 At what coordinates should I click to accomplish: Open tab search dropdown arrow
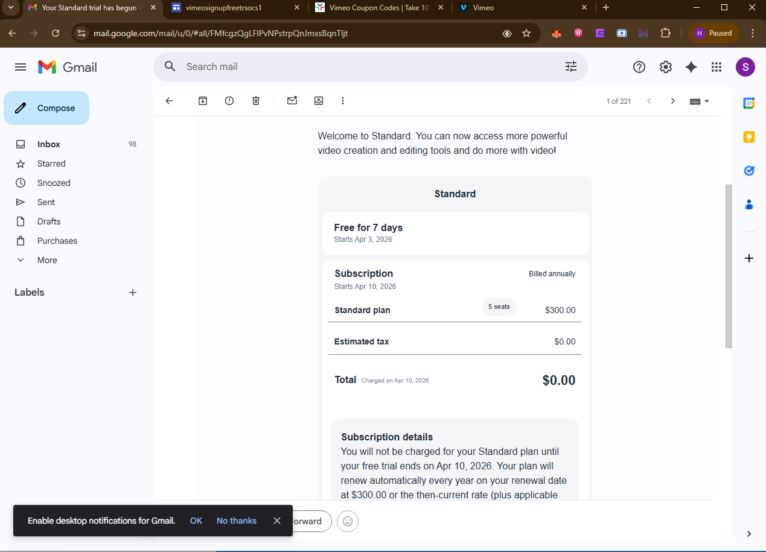pyautogui.click(x=10, y=8)
